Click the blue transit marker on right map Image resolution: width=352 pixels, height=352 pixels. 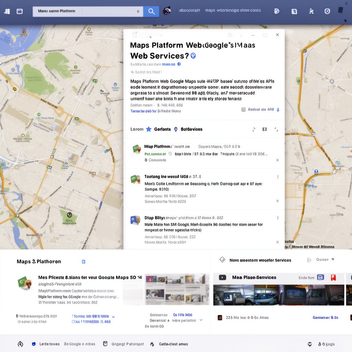316,172
